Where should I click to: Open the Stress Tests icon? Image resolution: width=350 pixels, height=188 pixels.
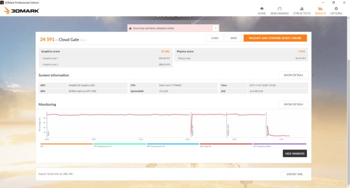point(302,8)
